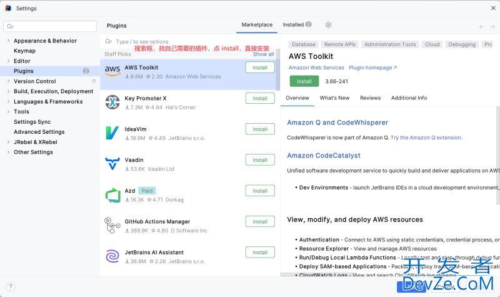Open the Plugin homepage link
This screenshot has height=297, width=500.
click(x=372, y=68)
